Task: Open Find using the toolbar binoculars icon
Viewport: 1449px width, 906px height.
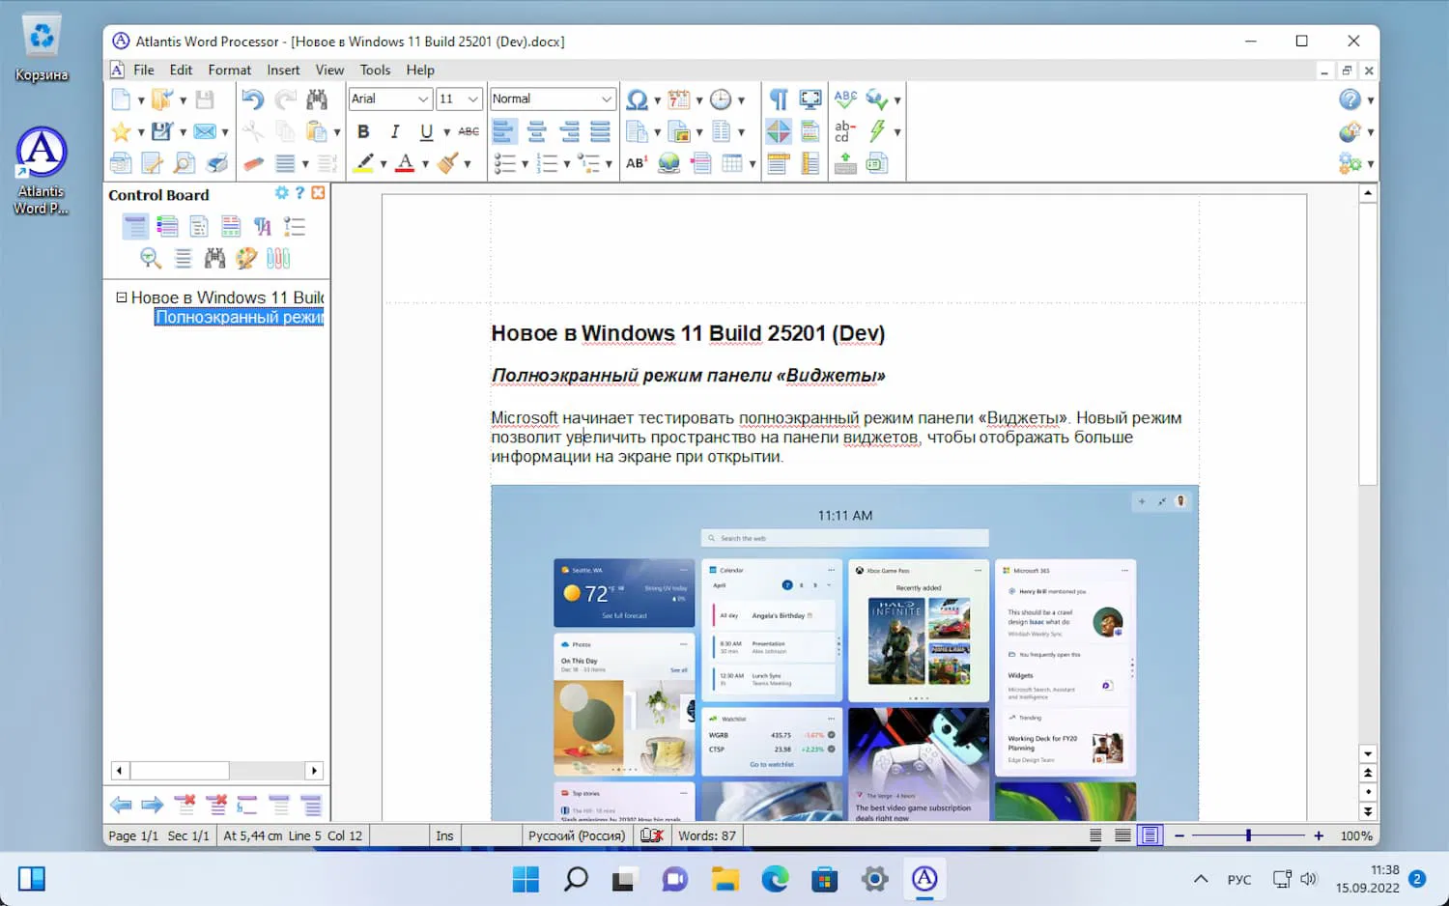Action: point(317,99)
